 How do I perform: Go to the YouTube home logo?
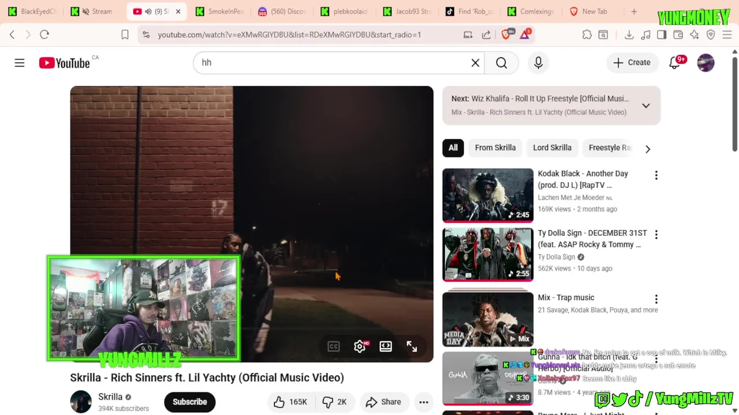(64, 63)
